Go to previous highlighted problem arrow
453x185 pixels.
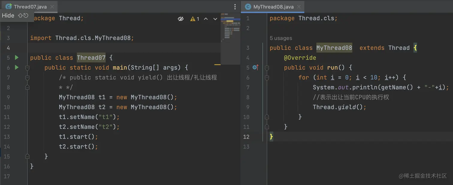(206, 19)
